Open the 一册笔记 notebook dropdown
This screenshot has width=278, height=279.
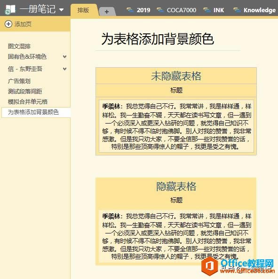[x=62, y=9]
